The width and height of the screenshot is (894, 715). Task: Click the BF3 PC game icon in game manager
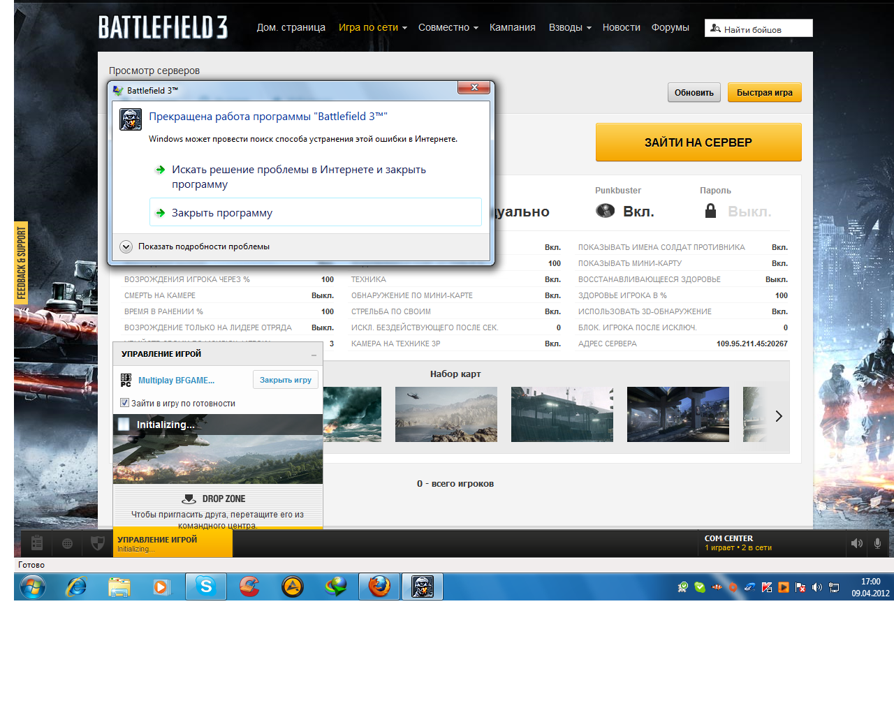point(126,380)
